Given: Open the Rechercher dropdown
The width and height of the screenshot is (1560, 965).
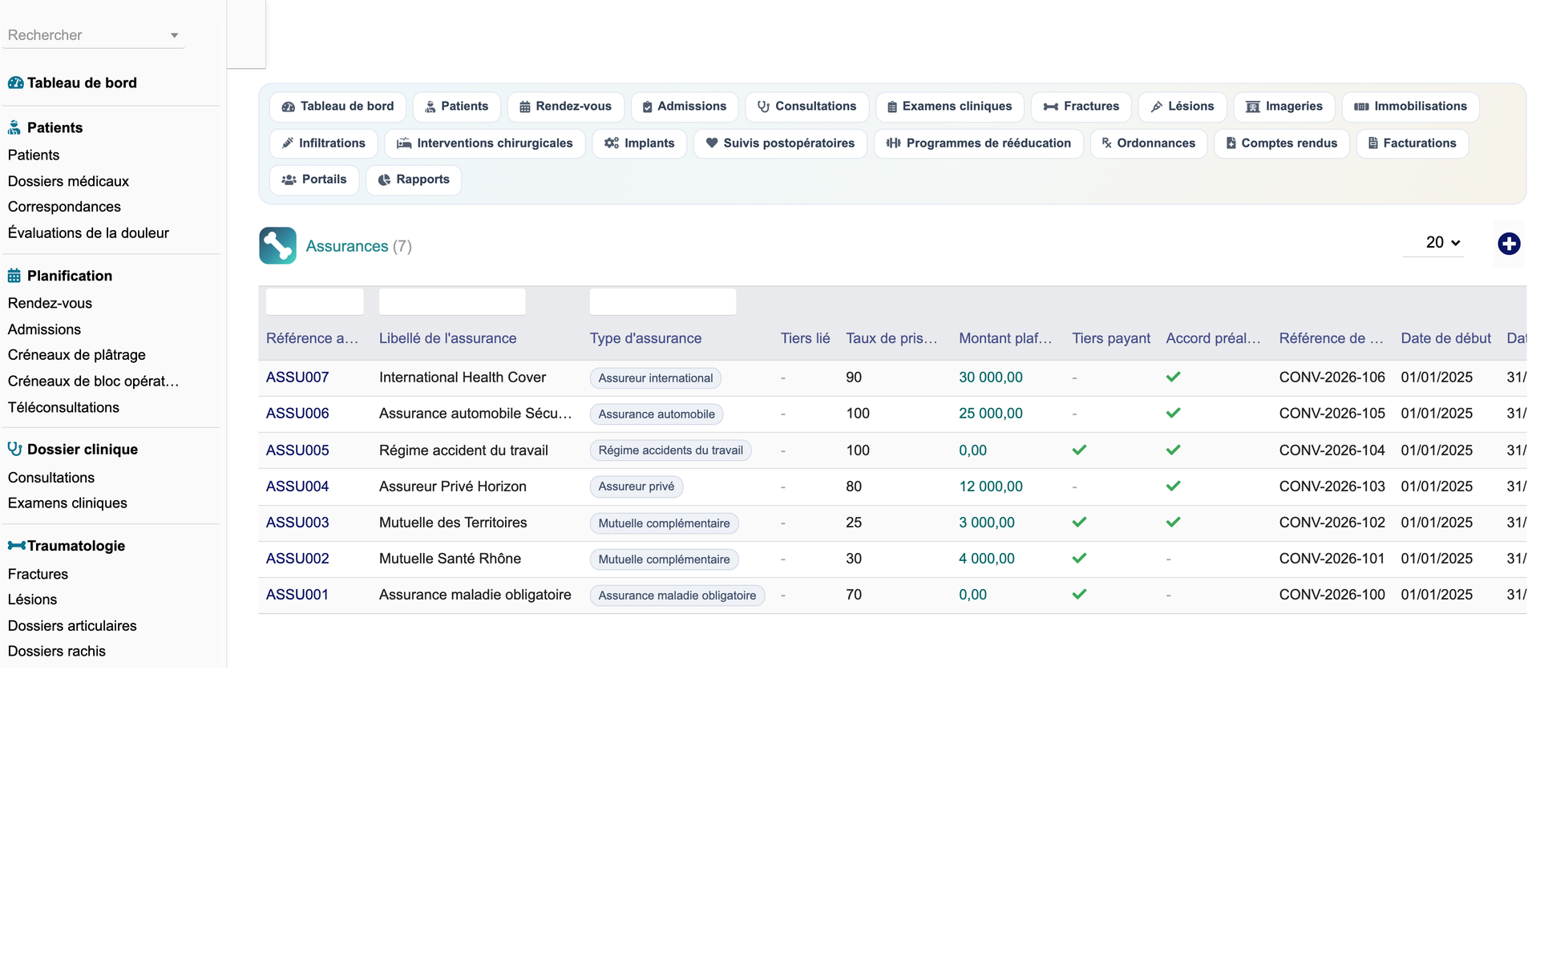Looking at the screenshot, I should click(x=93, y=35).
